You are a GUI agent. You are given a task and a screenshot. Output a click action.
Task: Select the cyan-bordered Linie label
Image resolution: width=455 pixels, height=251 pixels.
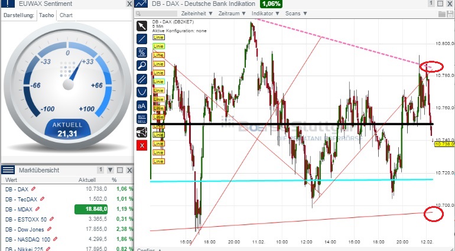click(158, 82)
